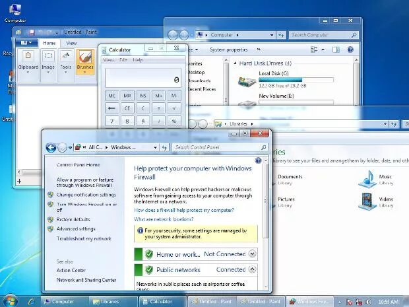409x307 pixels.
Task: Click the 8 key in Calculator
Action: [127, 121]
